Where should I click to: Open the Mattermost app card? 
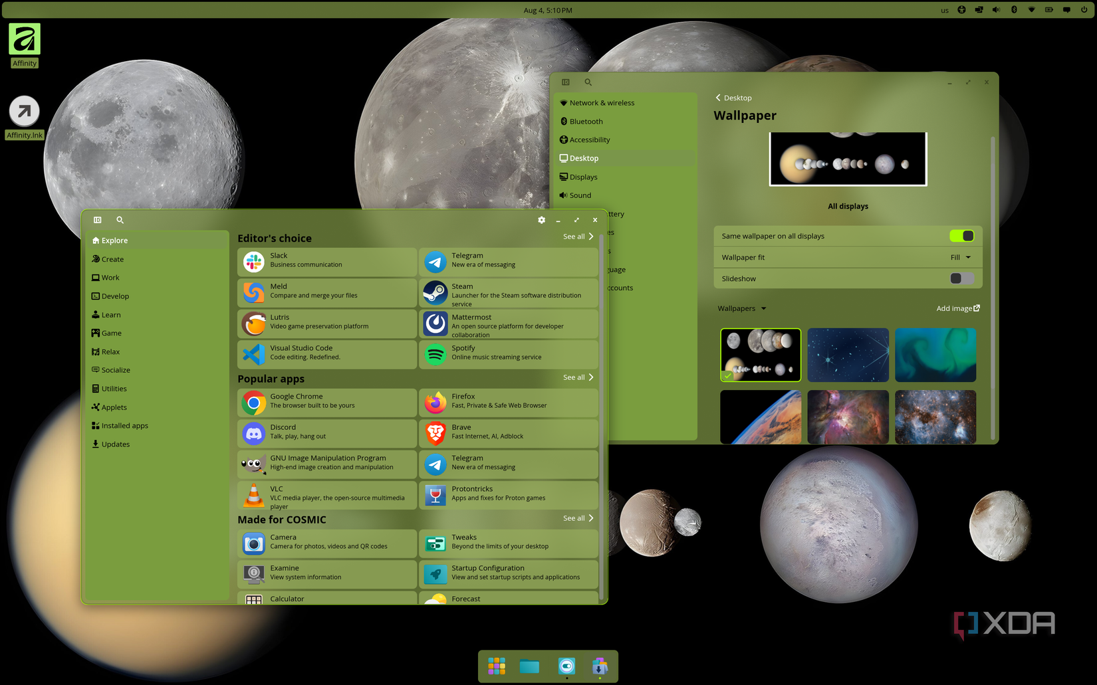(x=508, y=324)
